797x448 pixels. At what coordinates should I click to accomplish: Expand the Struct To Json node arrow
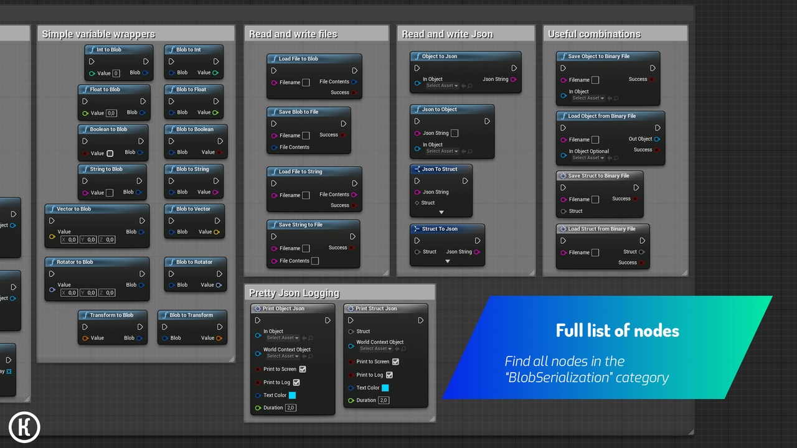pyautogui.click(x=448, y=261)
